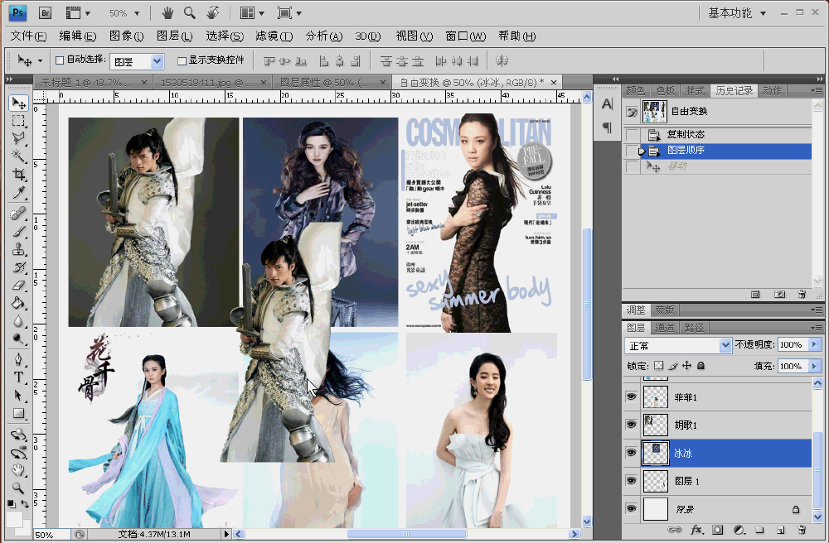Viewport: 829px width, 543px height.
Task: Select the Magic Wand tool
Action: click(18, 156)
